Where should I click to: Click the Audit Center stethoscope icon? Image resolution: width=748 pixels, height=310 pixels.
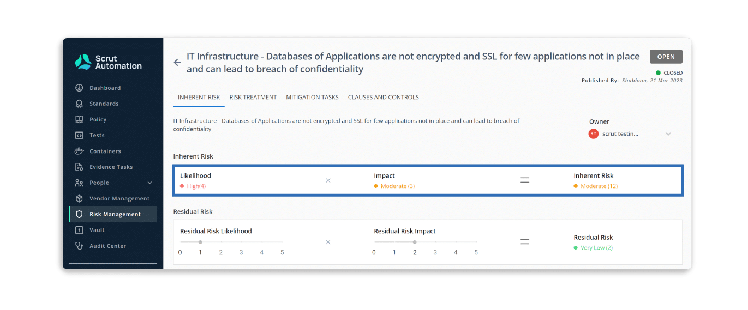pyautogui.click(x=79, y=246)
